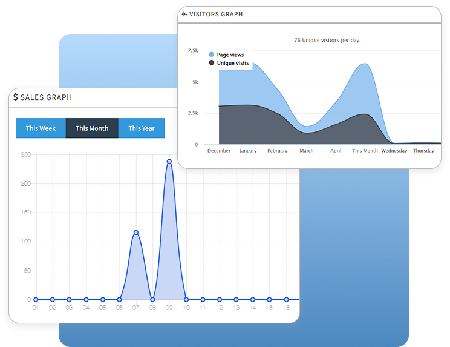Switch to the This Month tab

tap(92, 128)
